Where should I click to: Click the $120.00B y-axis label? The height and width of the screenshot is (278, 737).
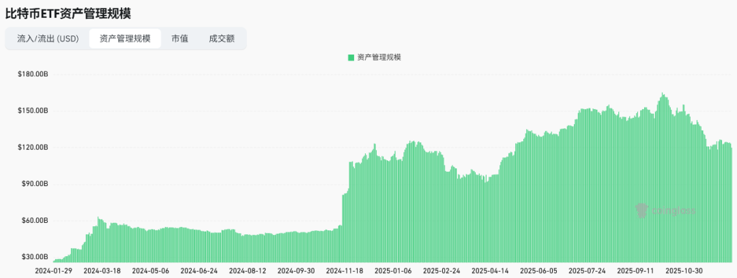click(x=33, y=147)
